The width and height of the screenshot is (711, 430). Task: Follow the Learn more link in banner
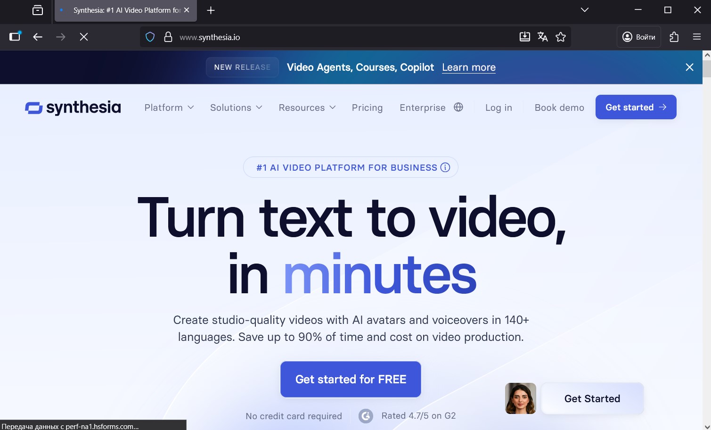click(x=468, y=67)
